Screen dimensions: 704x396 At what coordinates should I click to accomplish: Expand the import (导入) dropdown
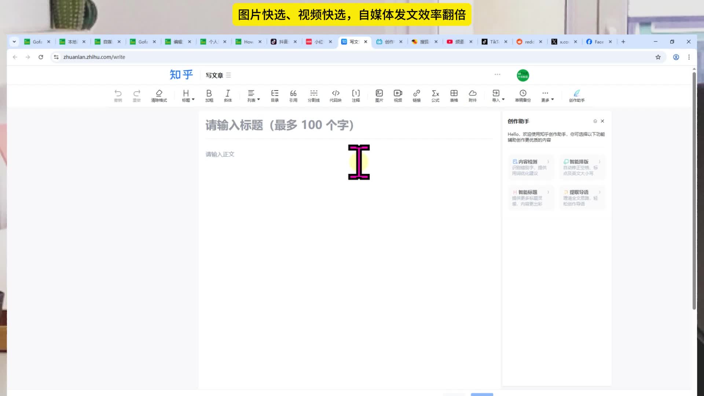[x=498, y=95]
